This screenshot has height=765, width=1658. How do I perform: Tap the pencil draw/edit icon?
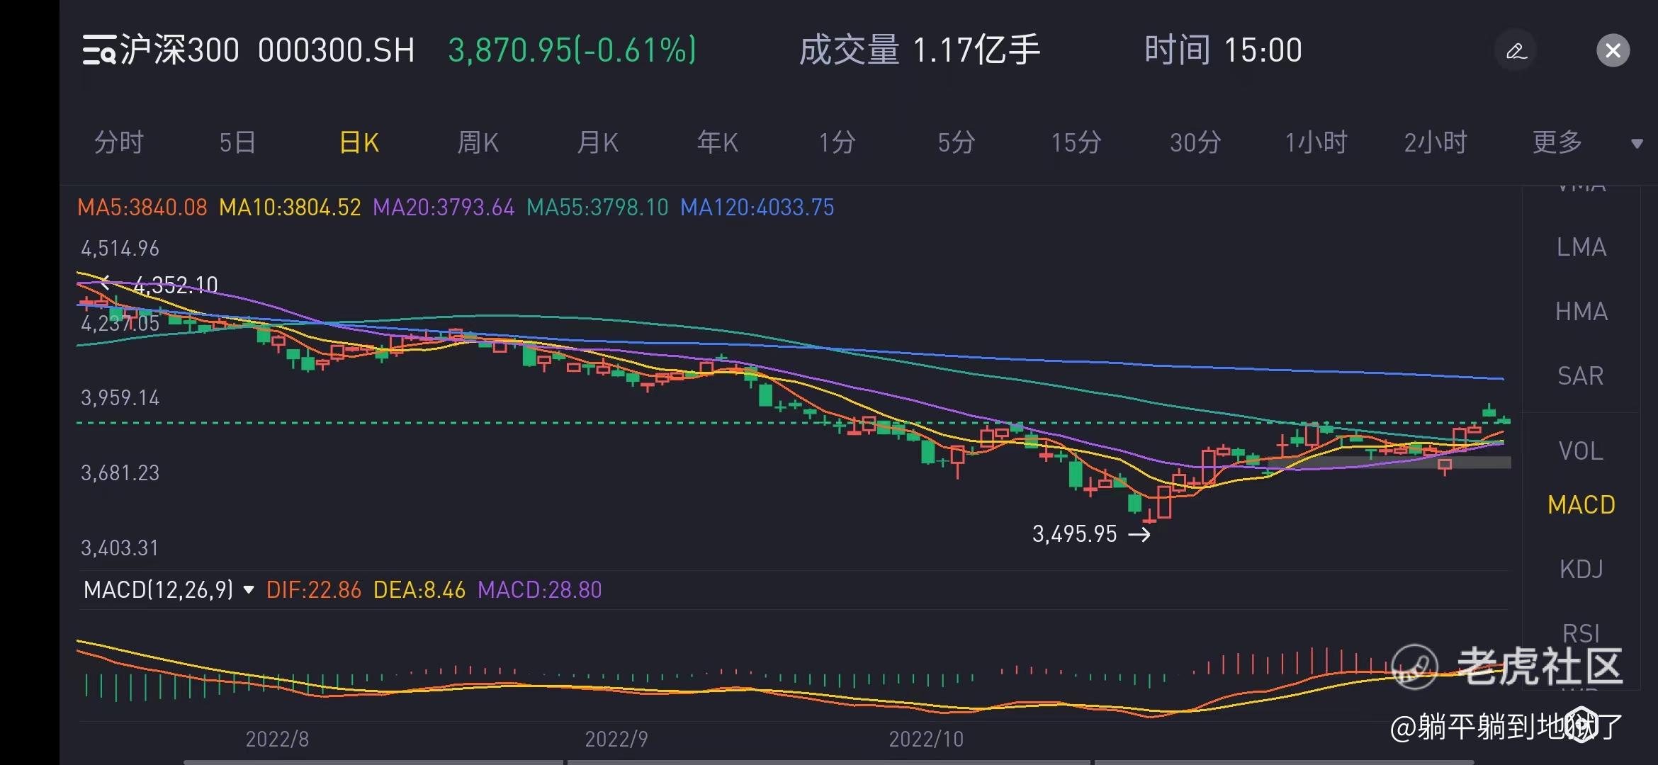[1516, 50]
